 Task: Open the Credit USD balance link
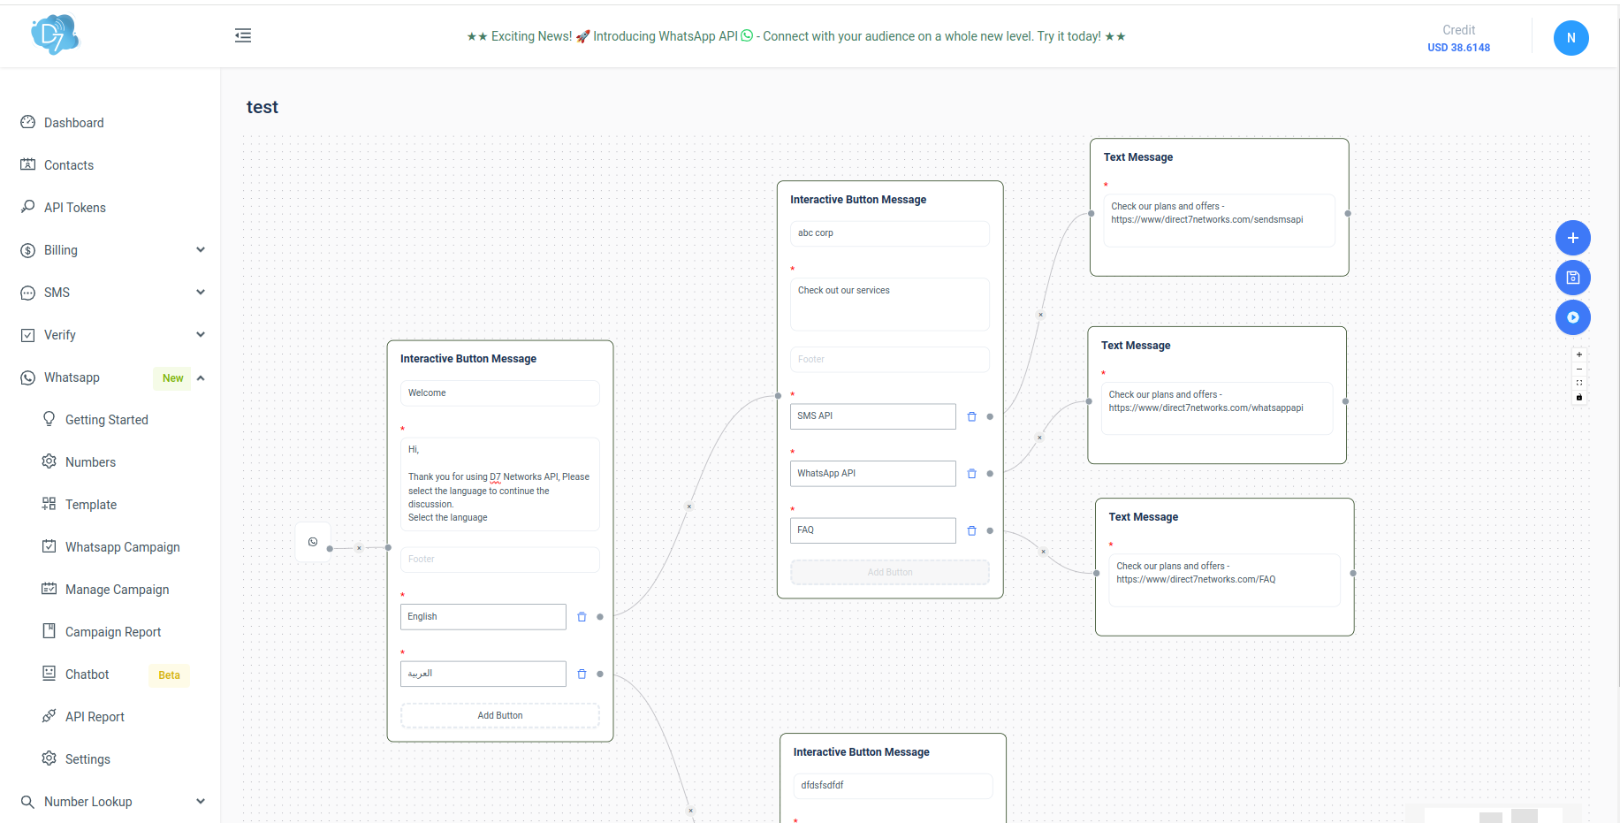coord(1458,48)
